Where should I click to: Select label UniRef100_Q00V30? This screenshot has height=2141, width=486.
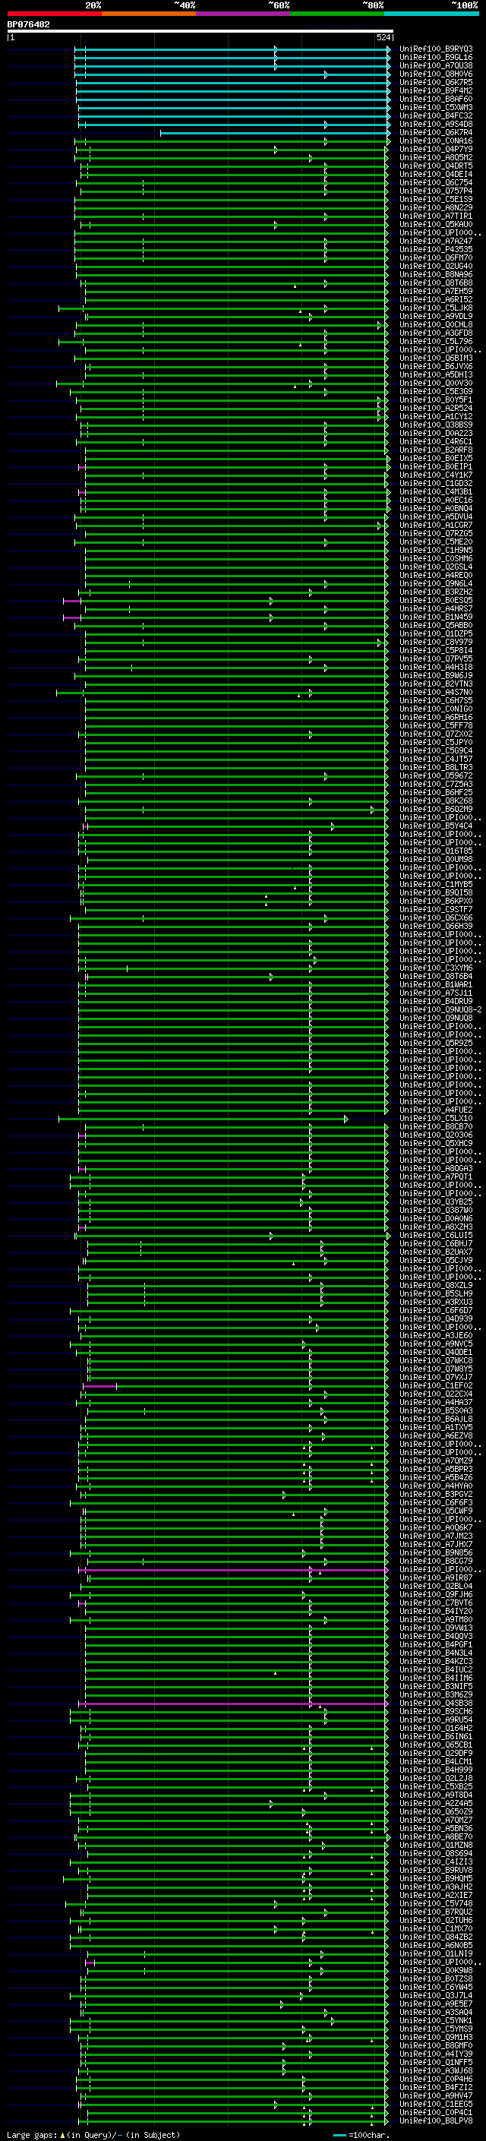436,383
